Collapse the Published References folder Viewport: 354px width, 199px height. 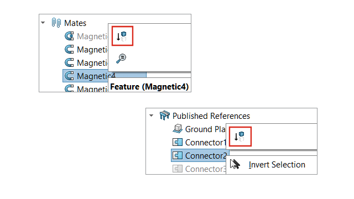(151, 116)
